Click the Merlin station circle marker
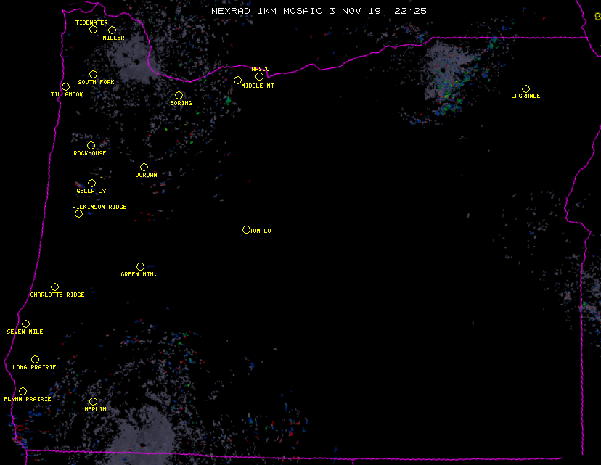This screenshot has height=465, width=601. point(93,402)
